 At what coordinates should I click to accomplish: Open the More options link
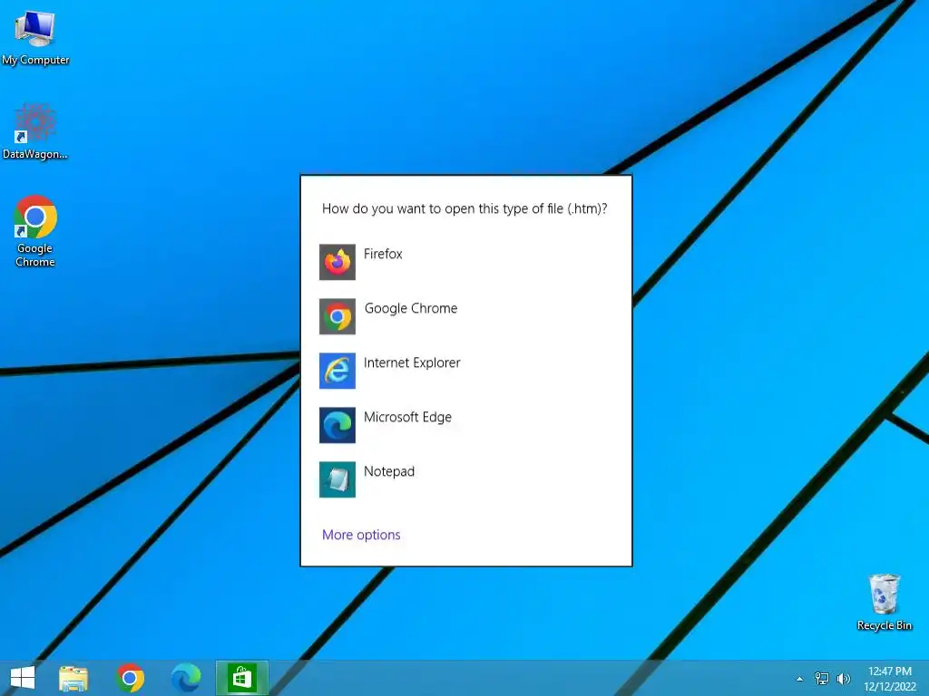361,535
